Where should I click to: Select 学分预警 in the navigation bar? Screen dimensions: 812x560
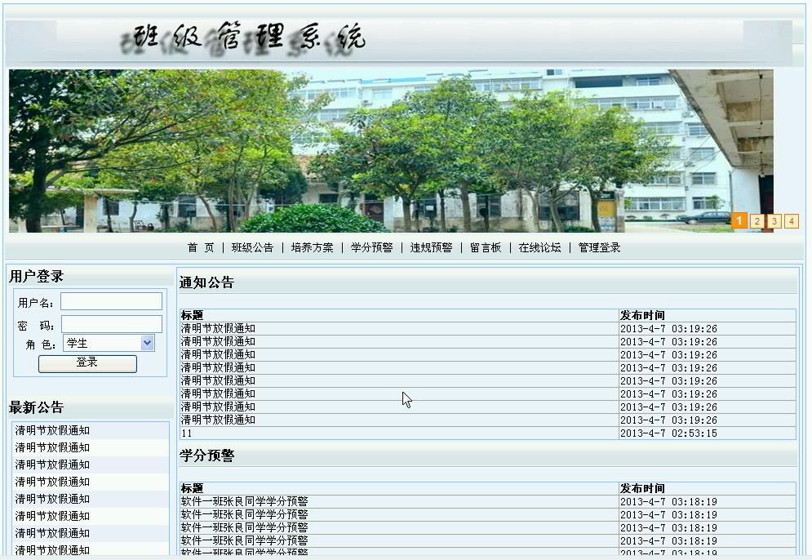372,247
